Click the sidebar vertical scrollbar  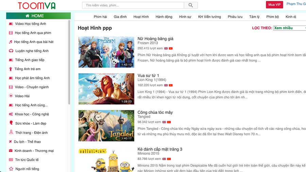69,62
